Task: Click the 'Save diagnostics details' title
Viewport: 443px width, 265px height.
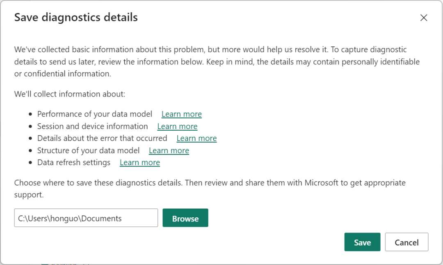Action: pos(76,17)
